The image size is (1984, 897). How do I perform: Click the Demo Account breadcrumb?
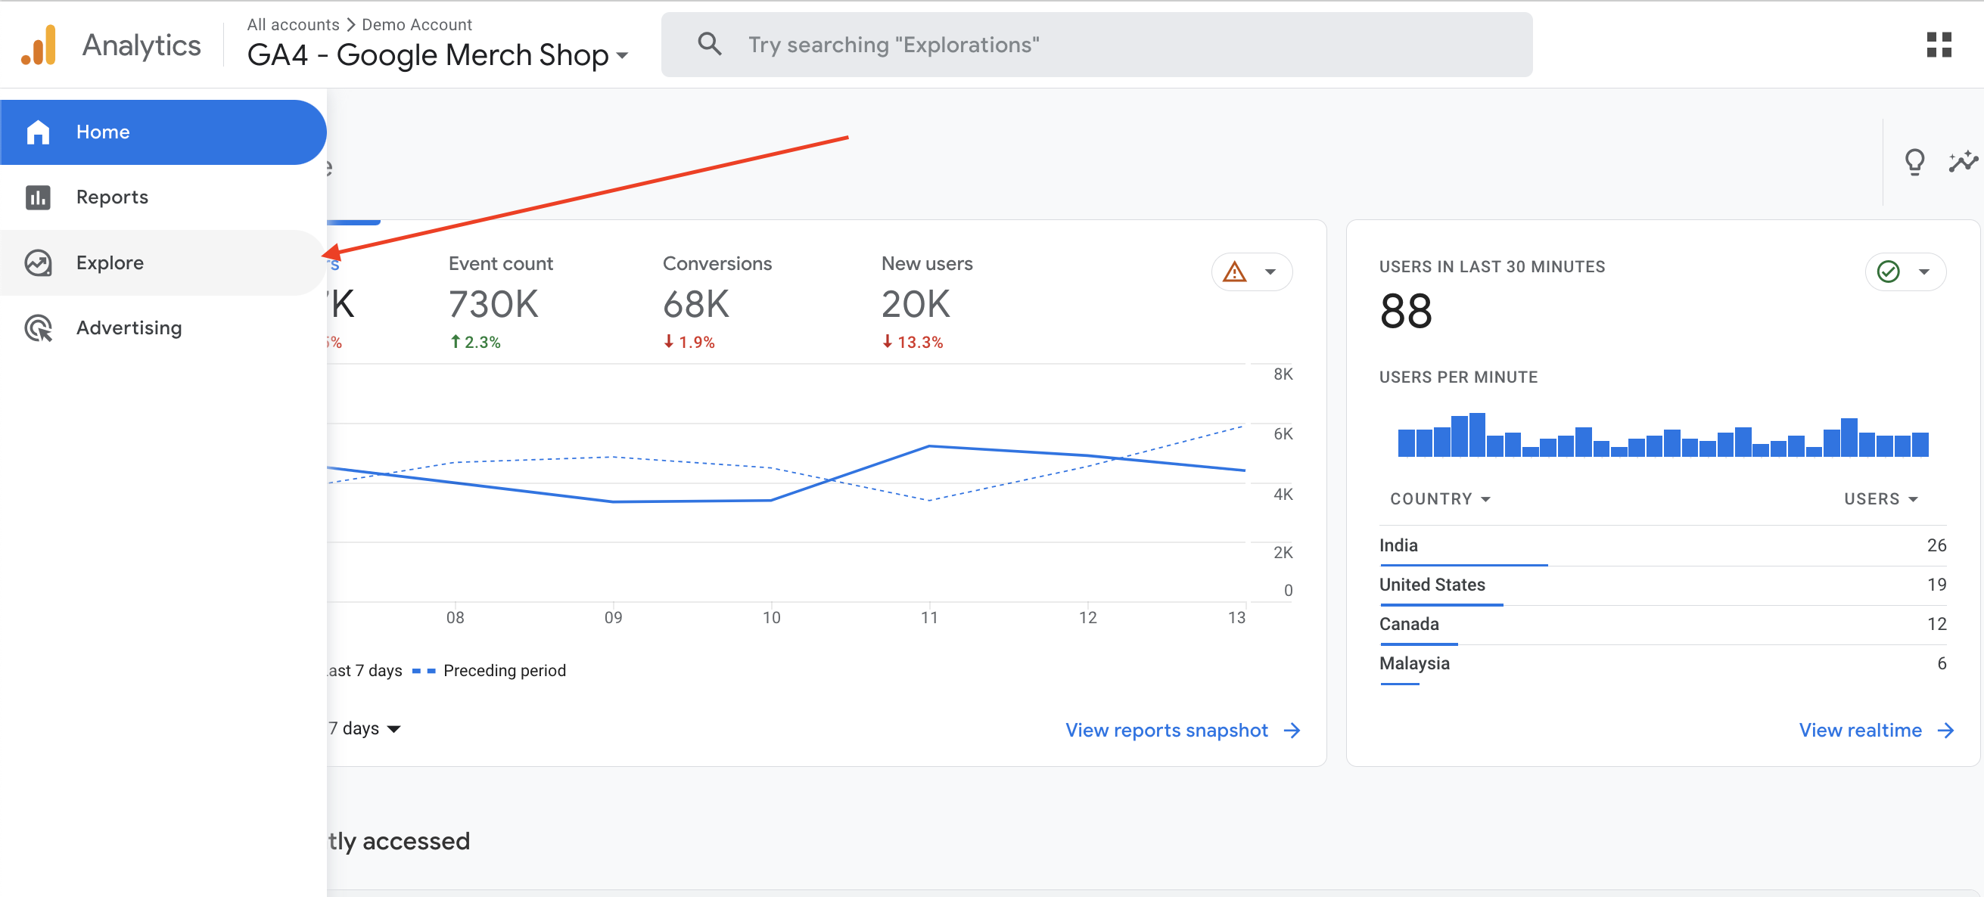click(x=417, y=24)
